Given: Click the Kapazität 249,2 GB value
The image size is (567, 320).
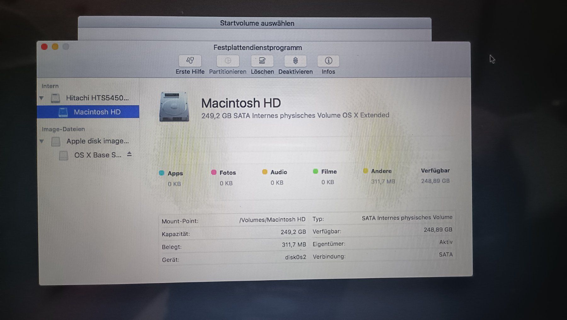Looking at the screenshot, I should (293, 232).
